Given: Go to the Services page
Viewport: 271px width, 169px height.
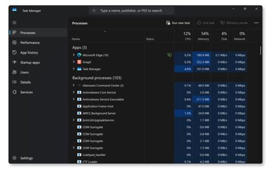Looking at the screenshot, I should (x=26, y=92).
